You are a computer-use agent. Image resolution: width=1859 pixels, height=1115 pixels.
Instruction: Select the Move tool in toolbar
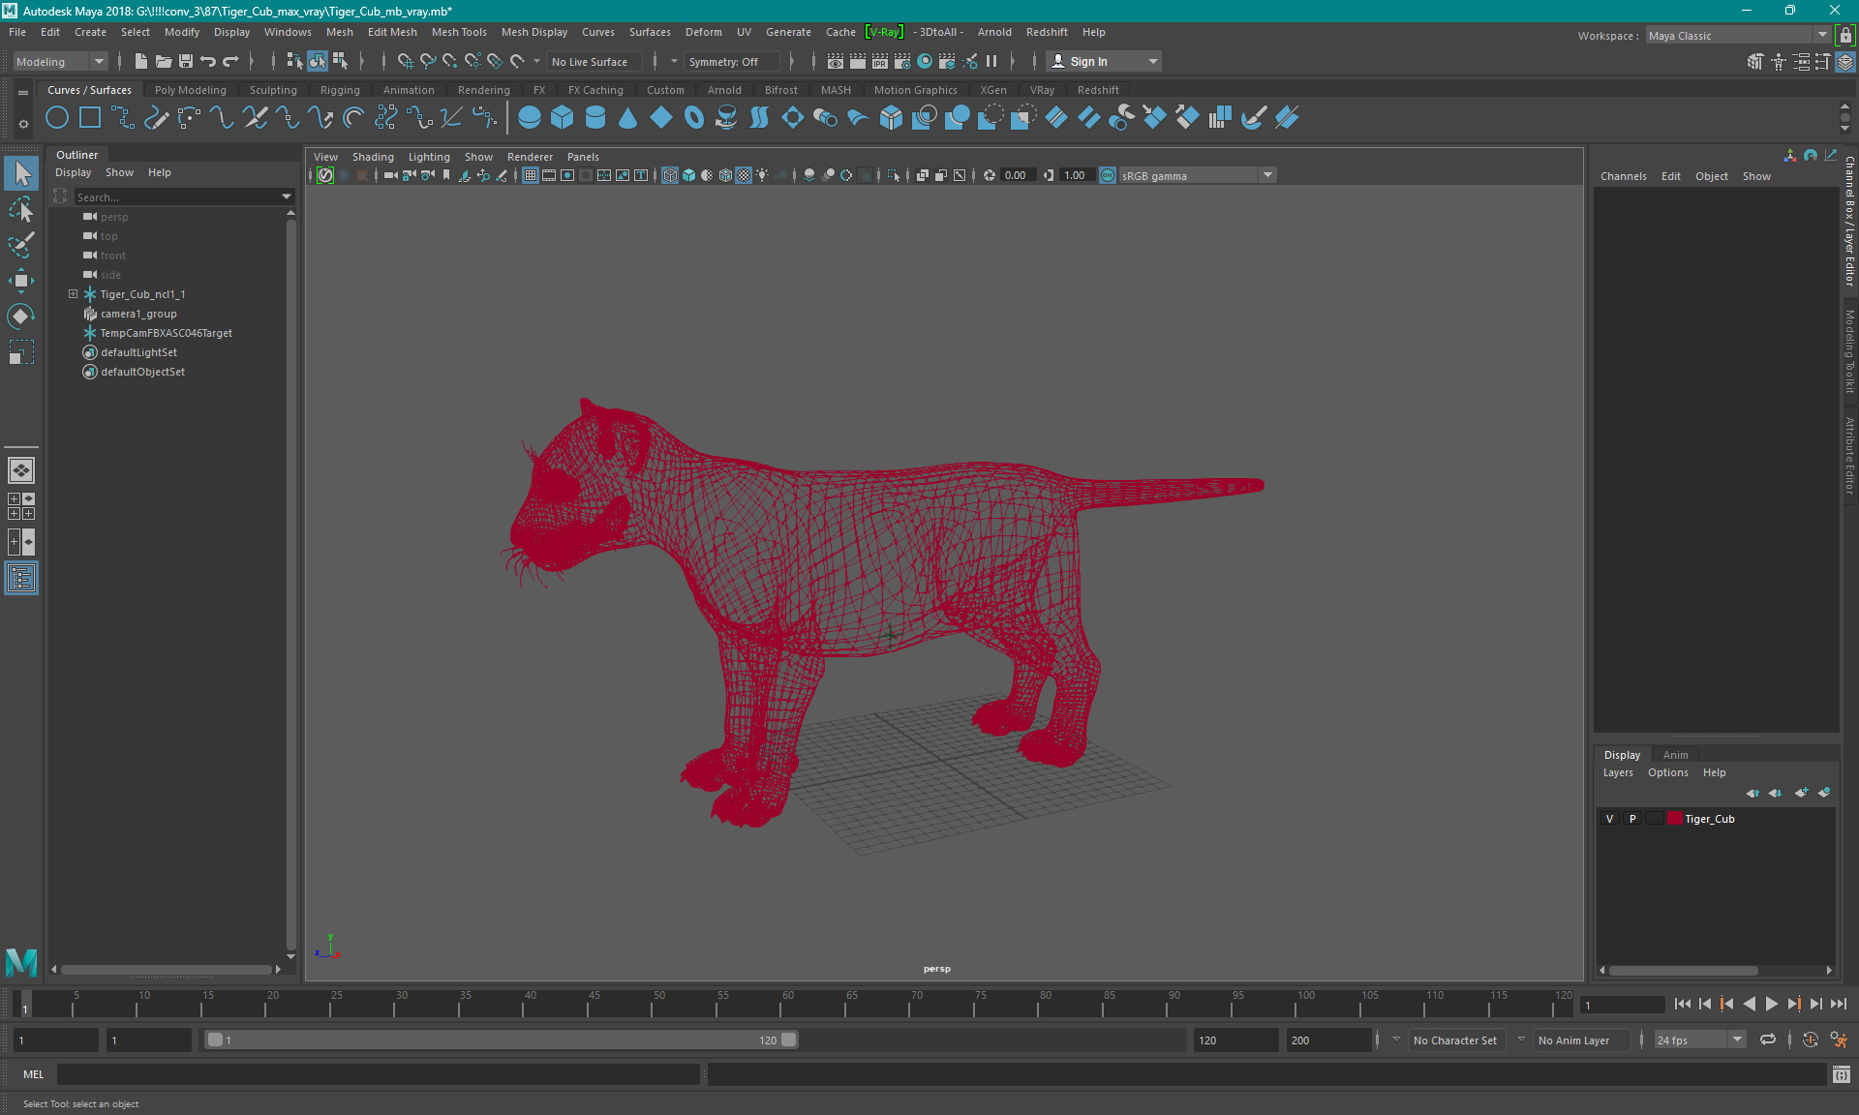[x=21, y=283]
